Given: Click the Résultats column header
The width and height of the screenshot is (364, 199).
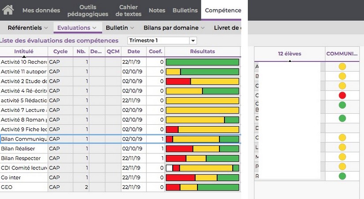Looking at the screenshot, I should [202, 51].
